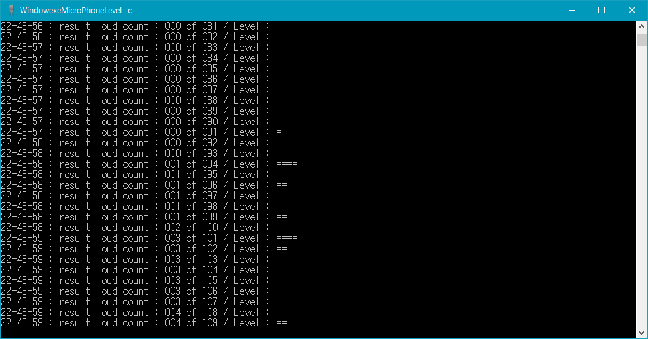Click the line with count 001 of 096
The image size is (648, 339).
click(x=144, y=185)
